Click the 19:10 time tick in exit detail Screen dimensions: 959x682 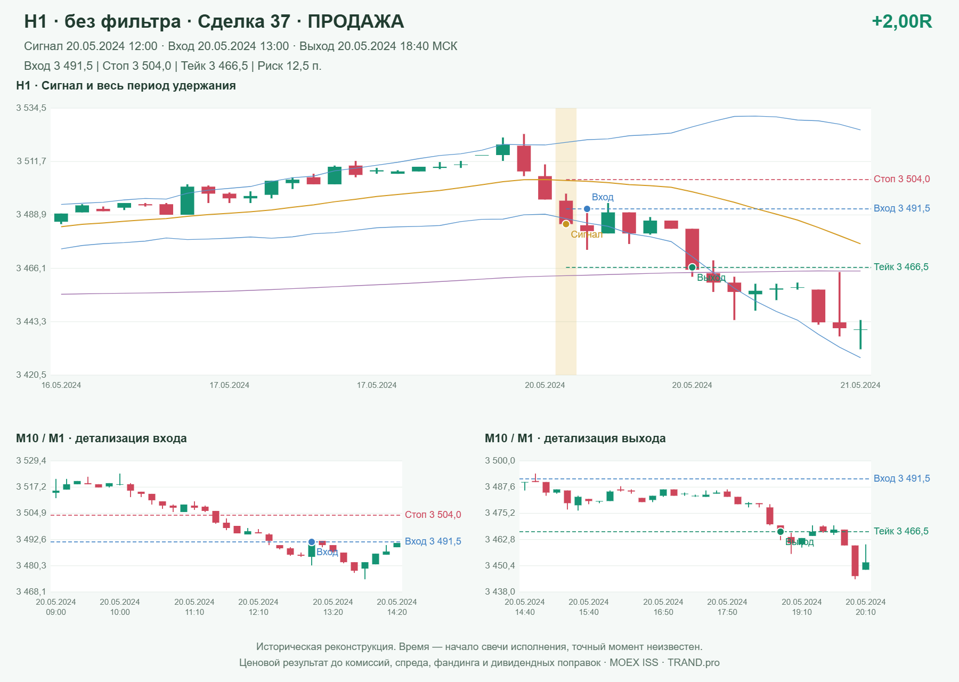coord(802,612)
